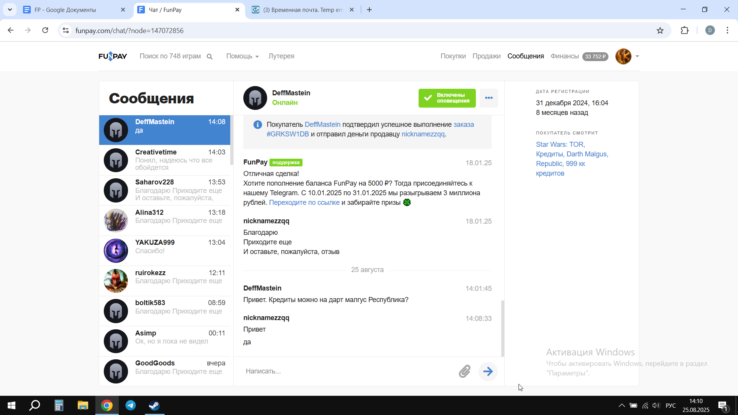The width and height of the screenshot is (738, 415).
Task: Open Chrome three-dot menu
Action: [x=727, y=30]
